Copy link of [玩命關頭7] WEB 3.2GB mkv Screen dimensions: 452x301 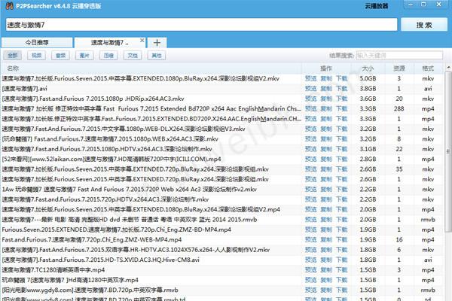point(326,138)
